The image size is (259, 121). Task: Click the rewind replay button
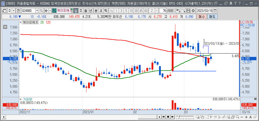(x=164, y=117)
